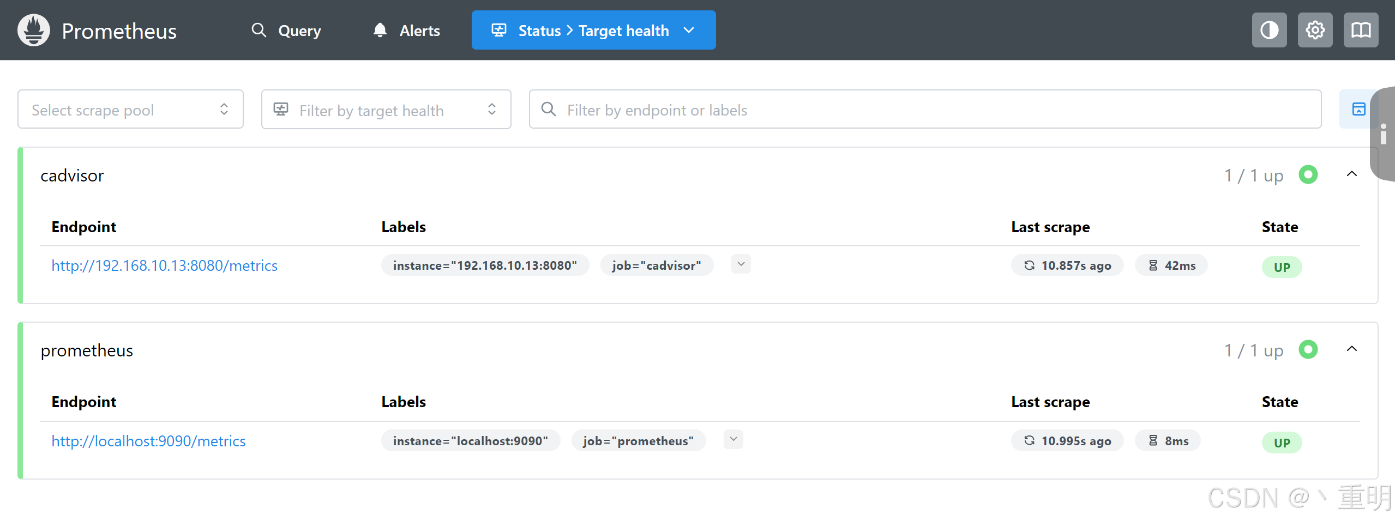Toggle the light/dark theme icon

pos(1269,30)
